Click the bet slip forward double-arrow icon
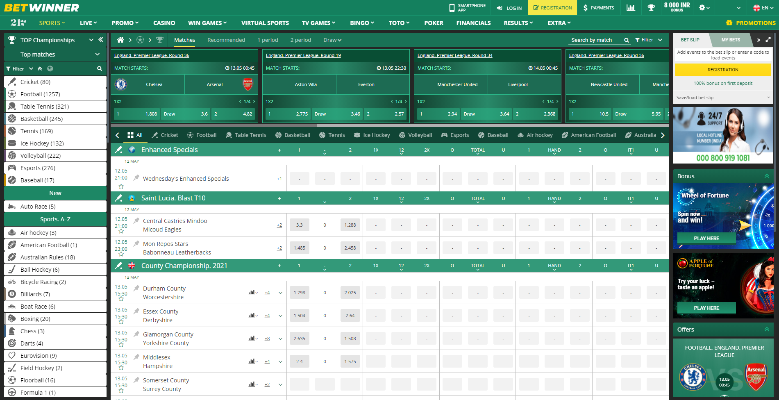Image resolution: width=779 pixels, height=400 pixels. (759, 40)
